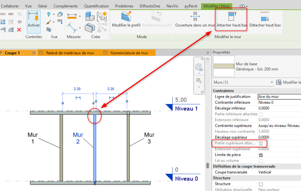Click the Détacher haut/bas icon
Screen dimensions: 301x191
pyautogui.click(x=265, y=16)
